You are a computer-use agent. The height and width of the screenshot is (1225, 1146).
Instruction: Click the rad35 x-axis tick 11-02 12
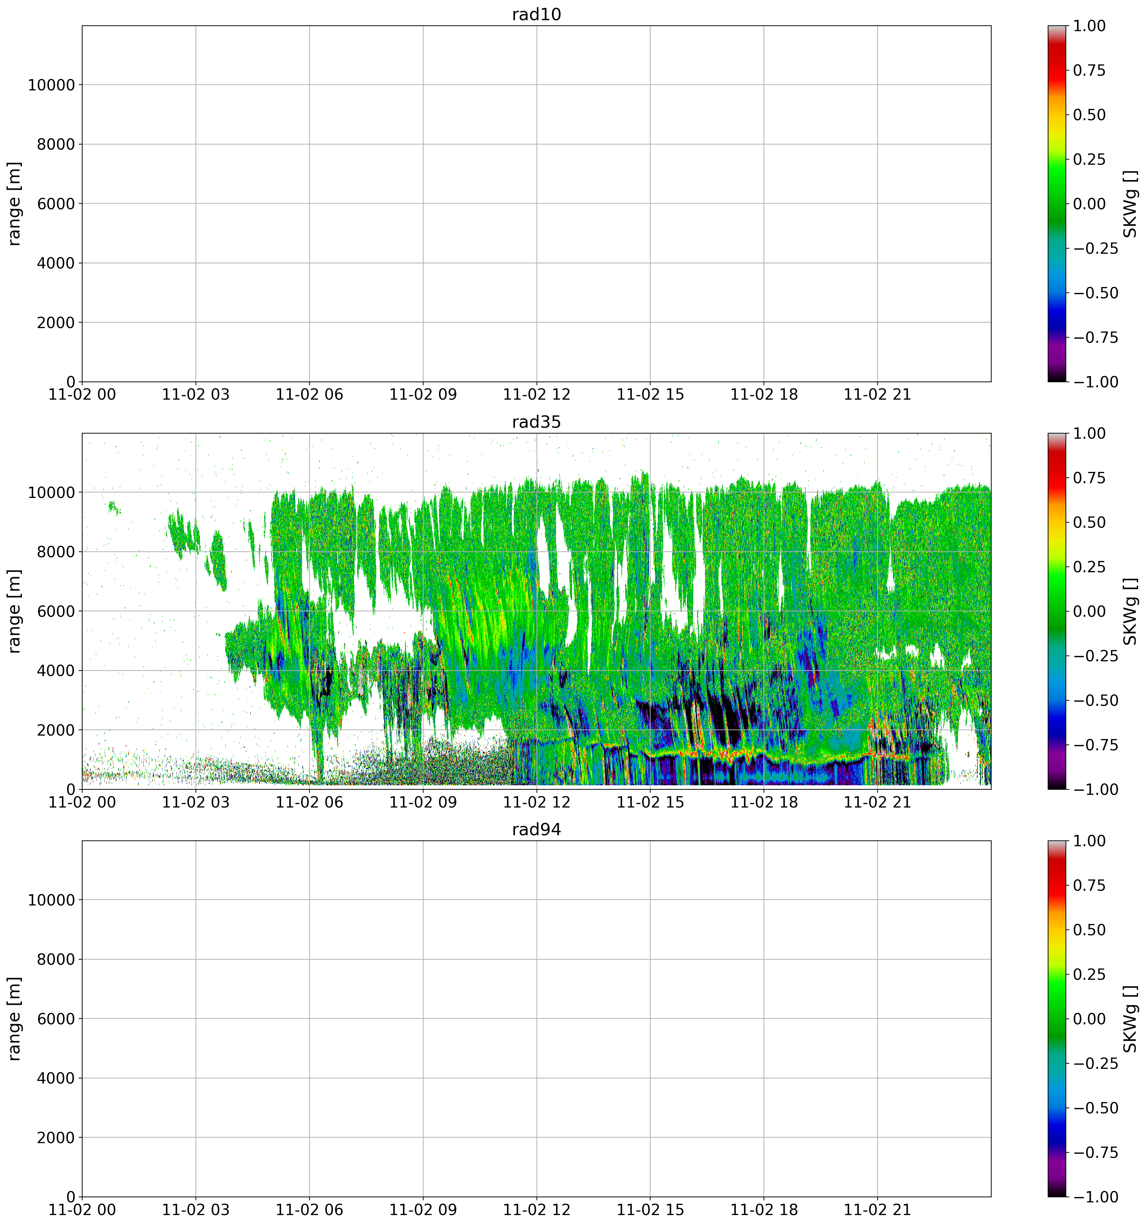537,803
